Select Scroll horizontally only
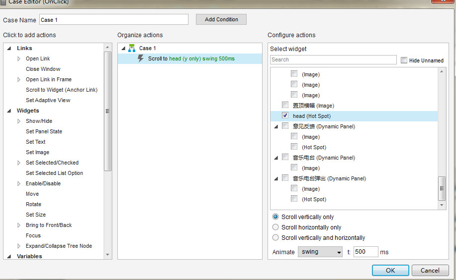The width and height of the screenshot is (456, 280). pyautogui.click(x=275, y=227)
